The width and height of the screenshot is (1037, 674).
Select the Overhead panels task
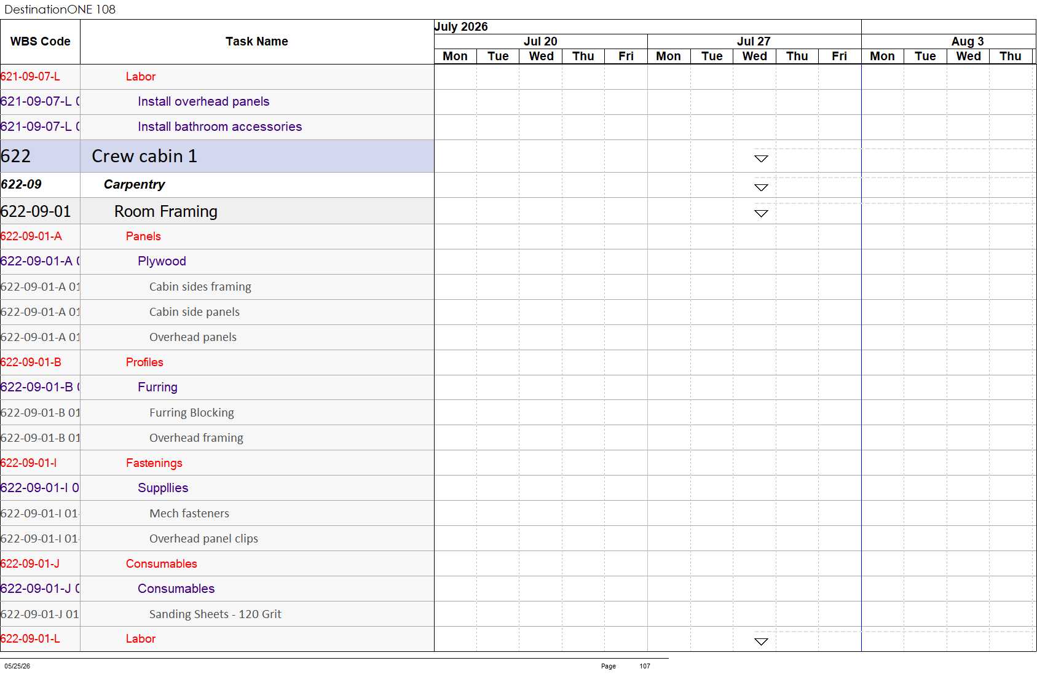click(217, 337)
